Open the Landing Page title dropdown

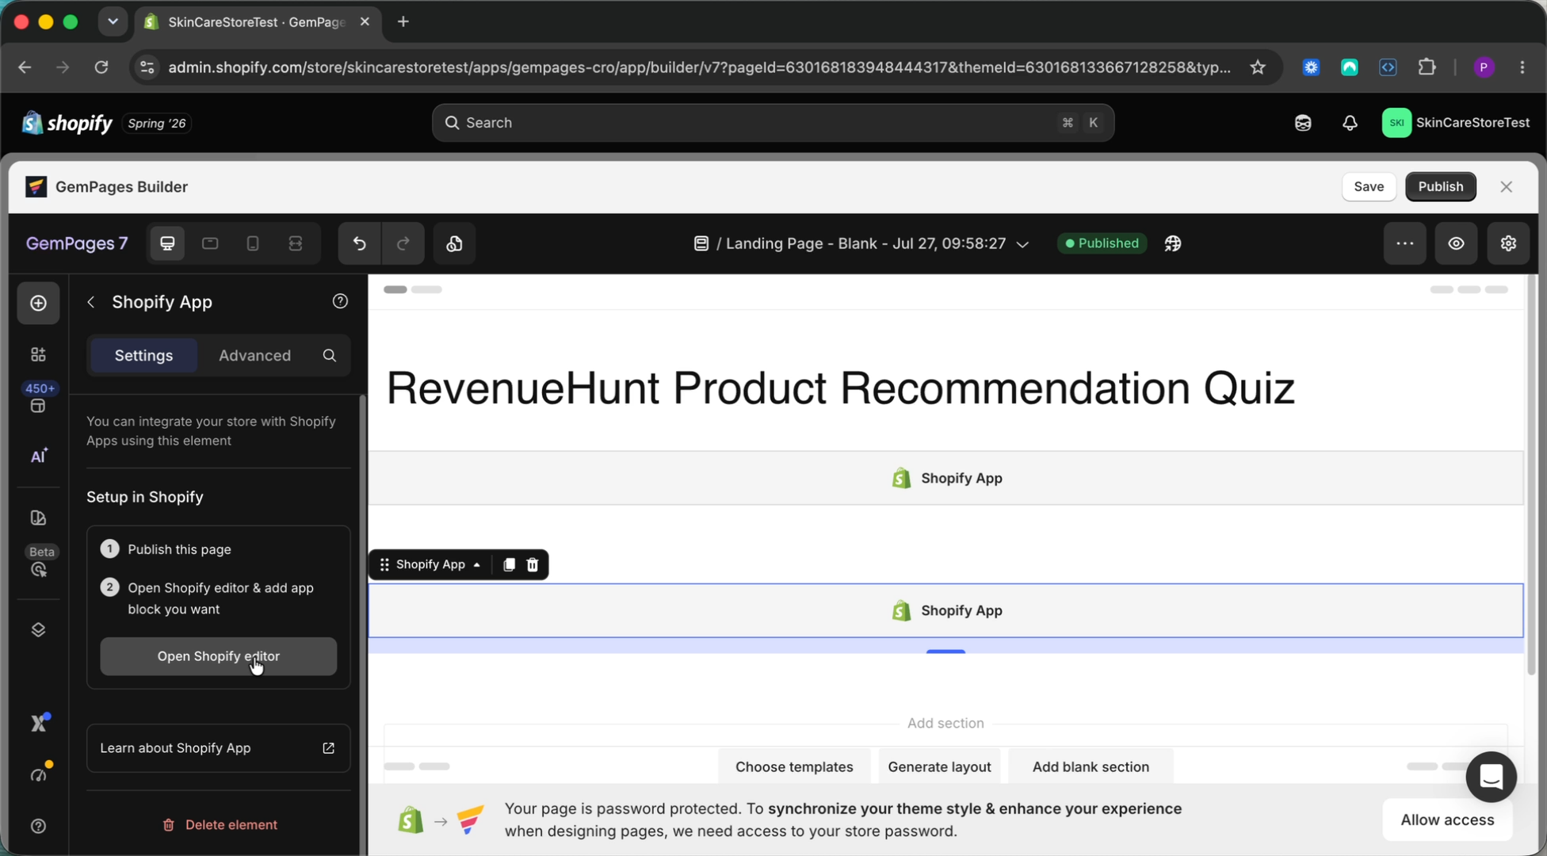[1023, 244]
